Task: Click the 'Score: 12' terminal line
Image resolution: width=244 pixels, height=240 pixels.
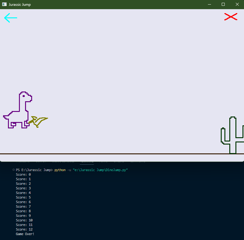Action: [24, 229]
